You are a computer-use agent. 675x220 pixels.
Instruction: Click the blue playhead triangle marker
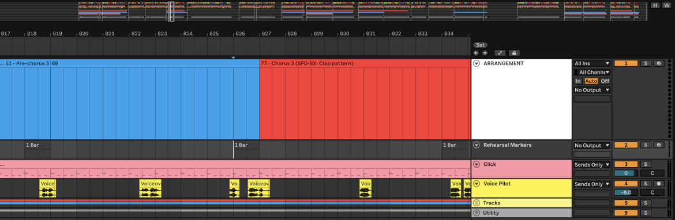point(233,57)
